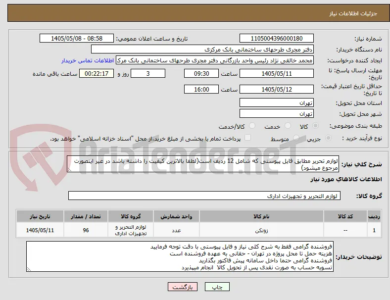Click the زونکن item name cell
This screenshot has width=390, height=300.
click(261, 230)
